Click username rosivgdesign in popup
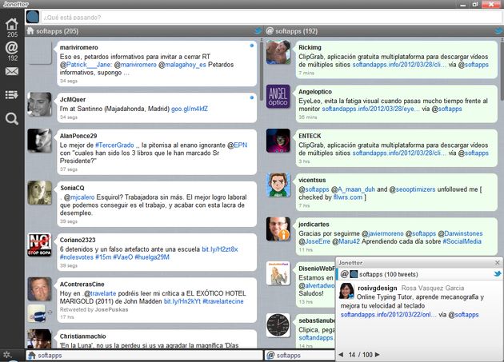Viewport: 504px width, 362px height. (378, 288)
